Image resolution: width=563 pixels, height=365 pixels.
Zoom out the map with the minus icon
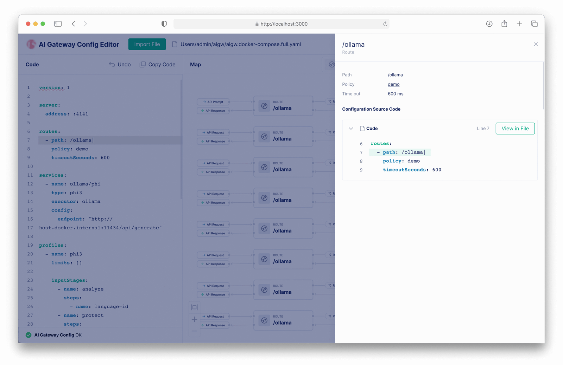194,331
